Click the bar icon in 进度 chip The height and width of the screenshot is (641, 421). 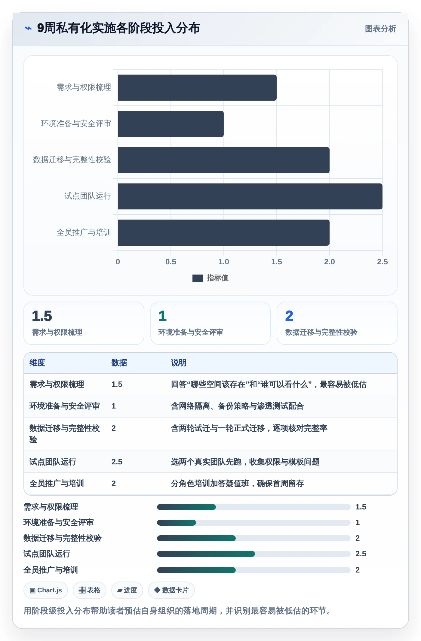coord(120,591)
